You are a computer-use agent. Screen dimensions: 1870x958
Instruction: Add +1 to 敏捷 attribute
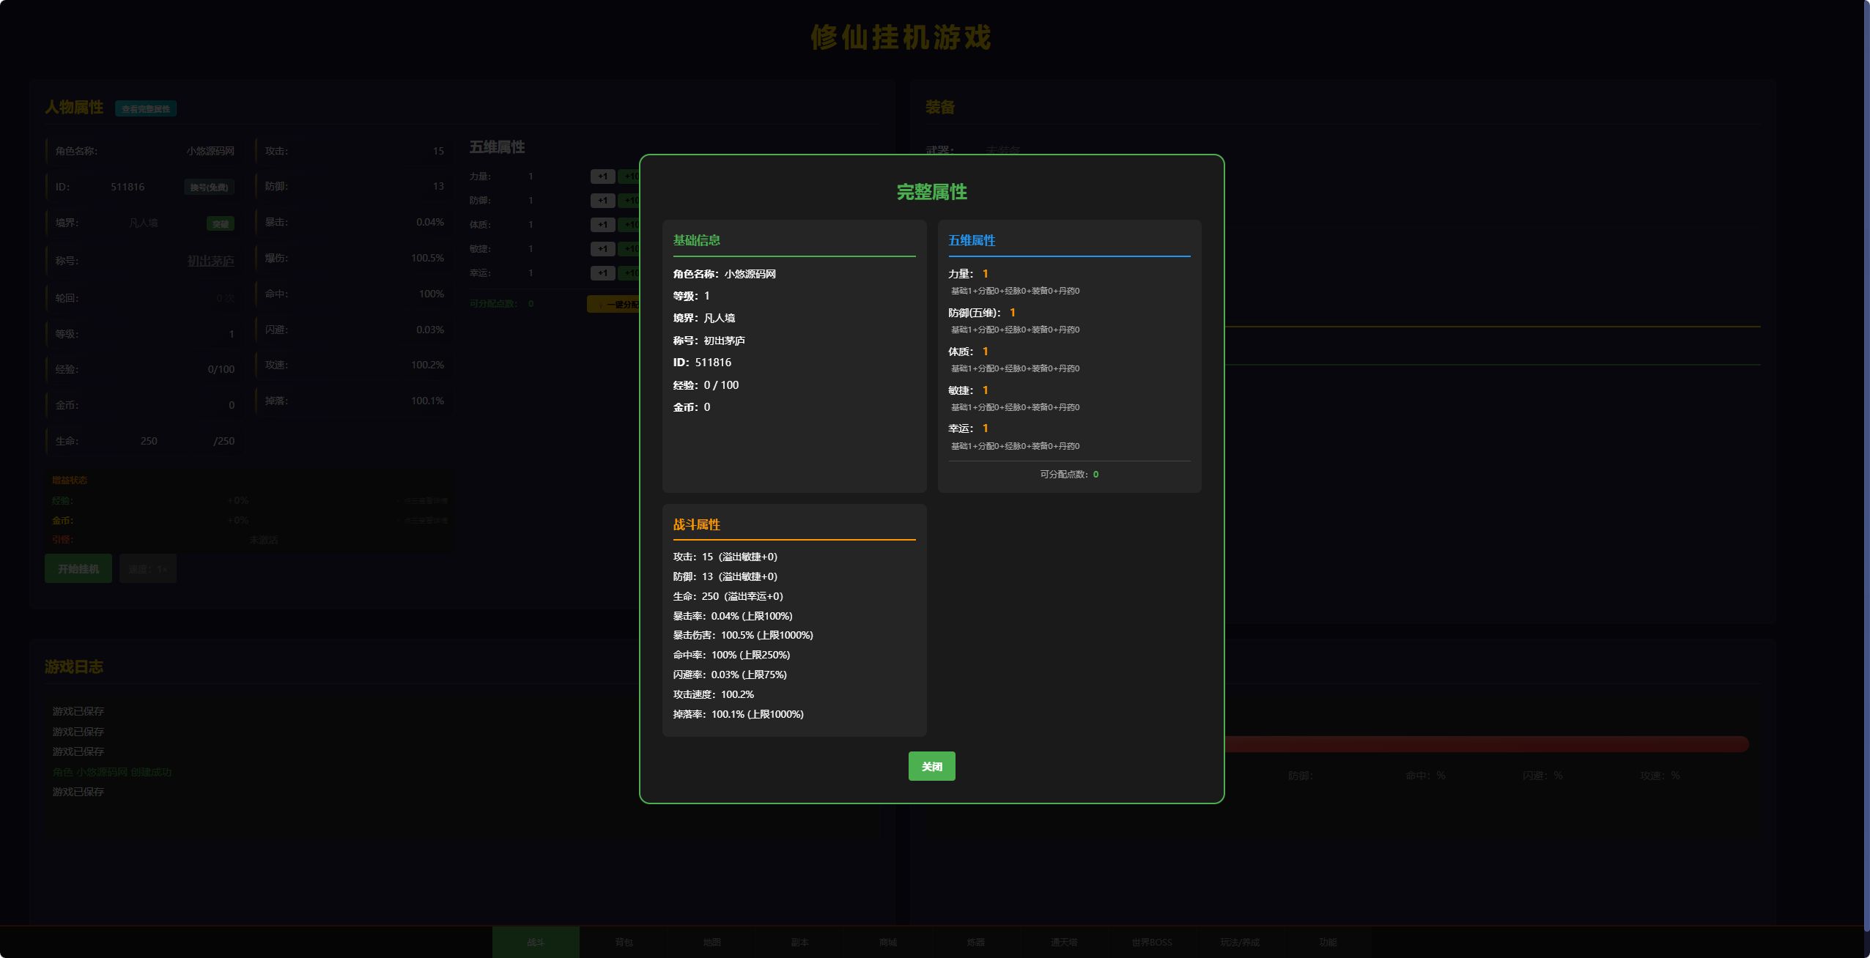[x=602, y=249]
